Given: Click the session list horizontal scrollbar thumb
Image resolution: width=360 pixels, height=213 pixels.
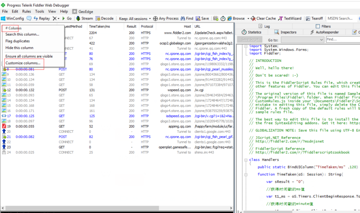Looking at the screenshot, I should click(x=82, y=208).
